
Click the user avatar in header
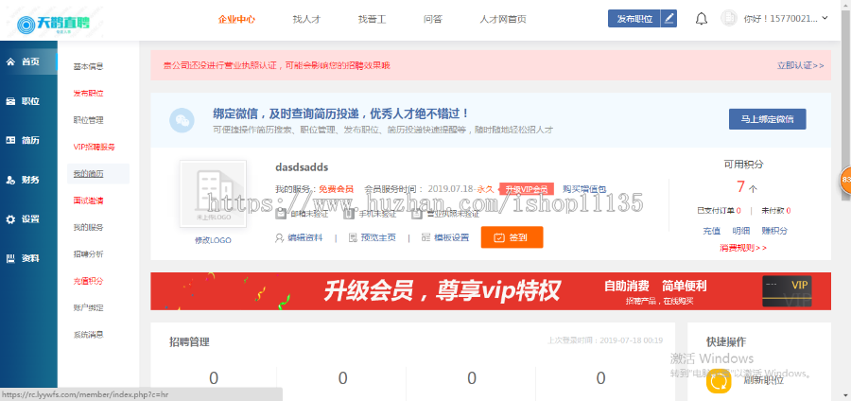pyautogui.click(x=728, y=18)
